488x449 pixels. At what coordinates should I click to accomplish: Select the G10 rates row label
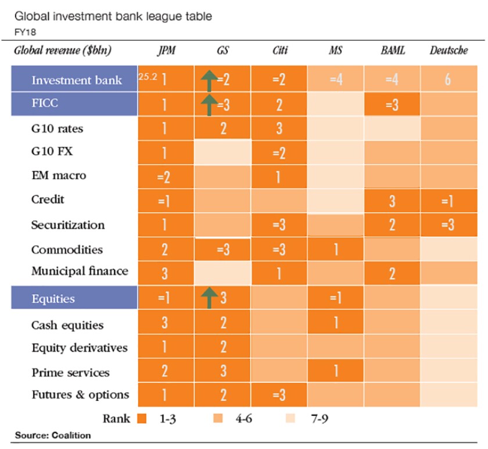(58, 128)
